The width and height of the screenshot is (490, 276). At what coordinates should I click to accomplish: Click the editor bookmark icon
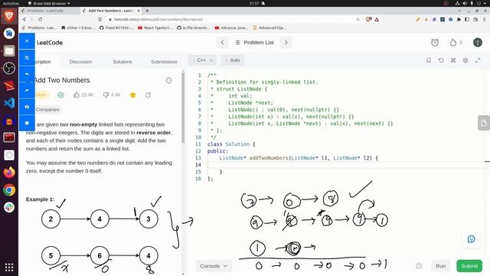coord(429,60)
